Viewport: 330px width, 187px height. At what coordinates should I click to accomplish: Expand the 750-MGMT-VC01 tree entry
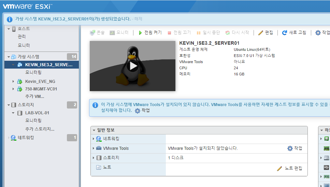click(x=13, y=89)
